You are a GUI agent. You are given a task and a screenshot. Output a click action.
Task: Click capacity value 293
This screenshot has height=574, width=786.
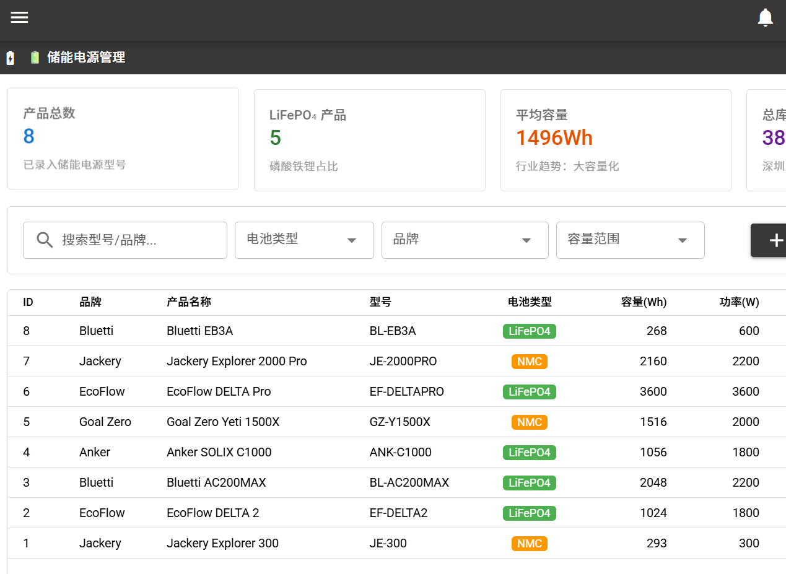657,543
